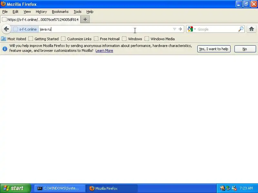Open the History menu

(41, 12)
